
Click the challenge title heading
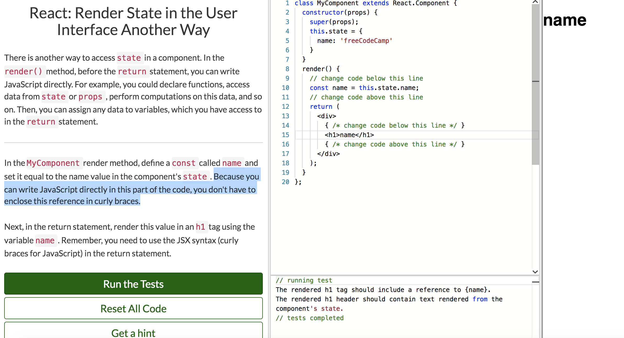coord(133,21)
